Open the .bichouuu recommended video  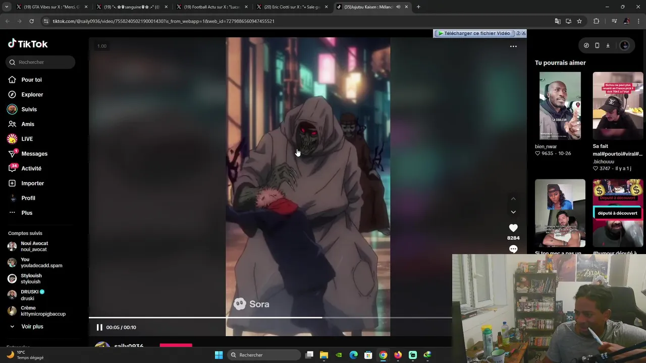tap(618, 105)
